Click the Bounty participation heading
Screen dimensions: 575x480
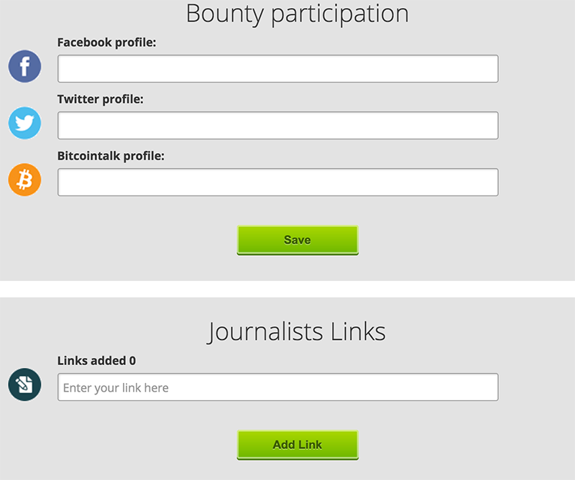tap(298, 14)
